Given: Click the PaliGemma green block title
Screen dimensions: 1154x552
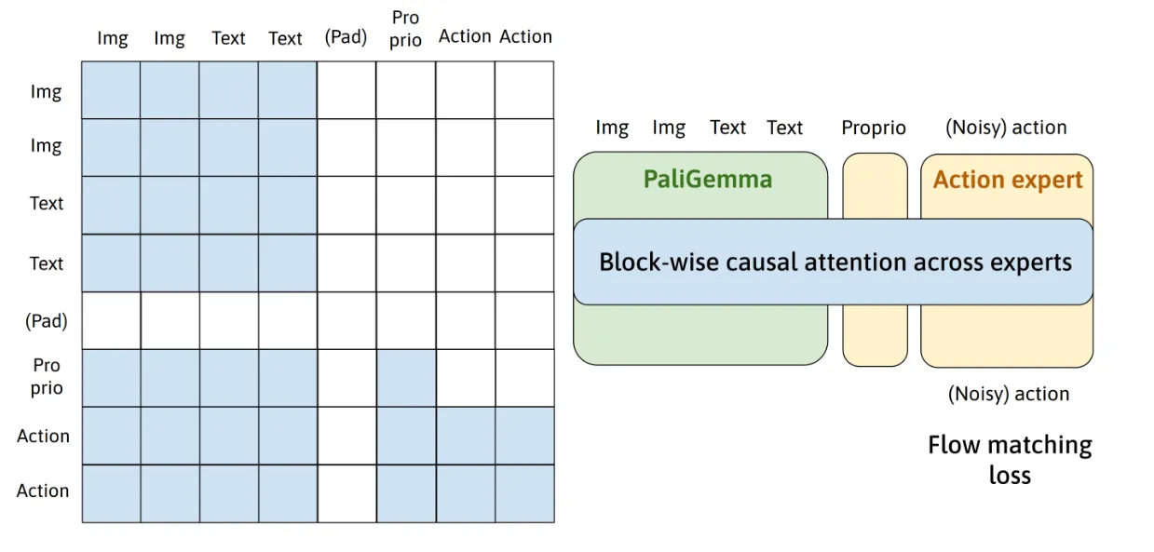Looking at the screenshot, I should point(707,179).
